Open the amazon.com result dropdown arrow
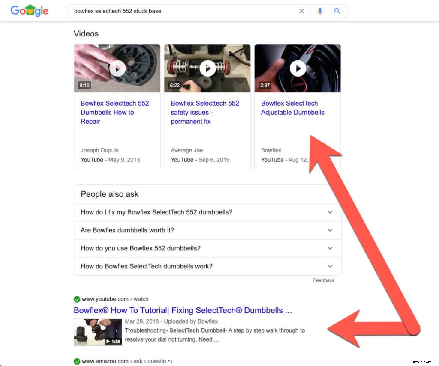Screen dimensions: 439x366 coord(169,361)
